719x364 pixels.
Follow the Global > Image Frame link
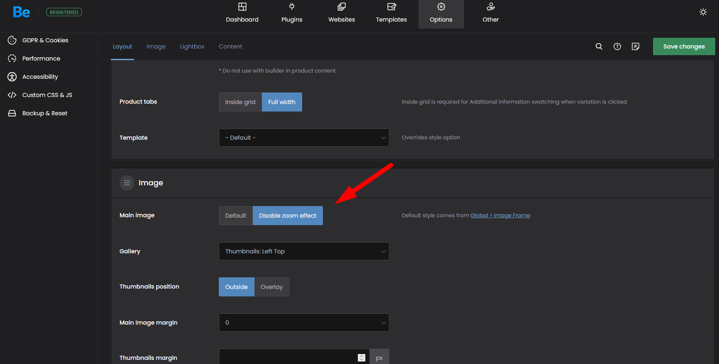(x=500, y=215)
